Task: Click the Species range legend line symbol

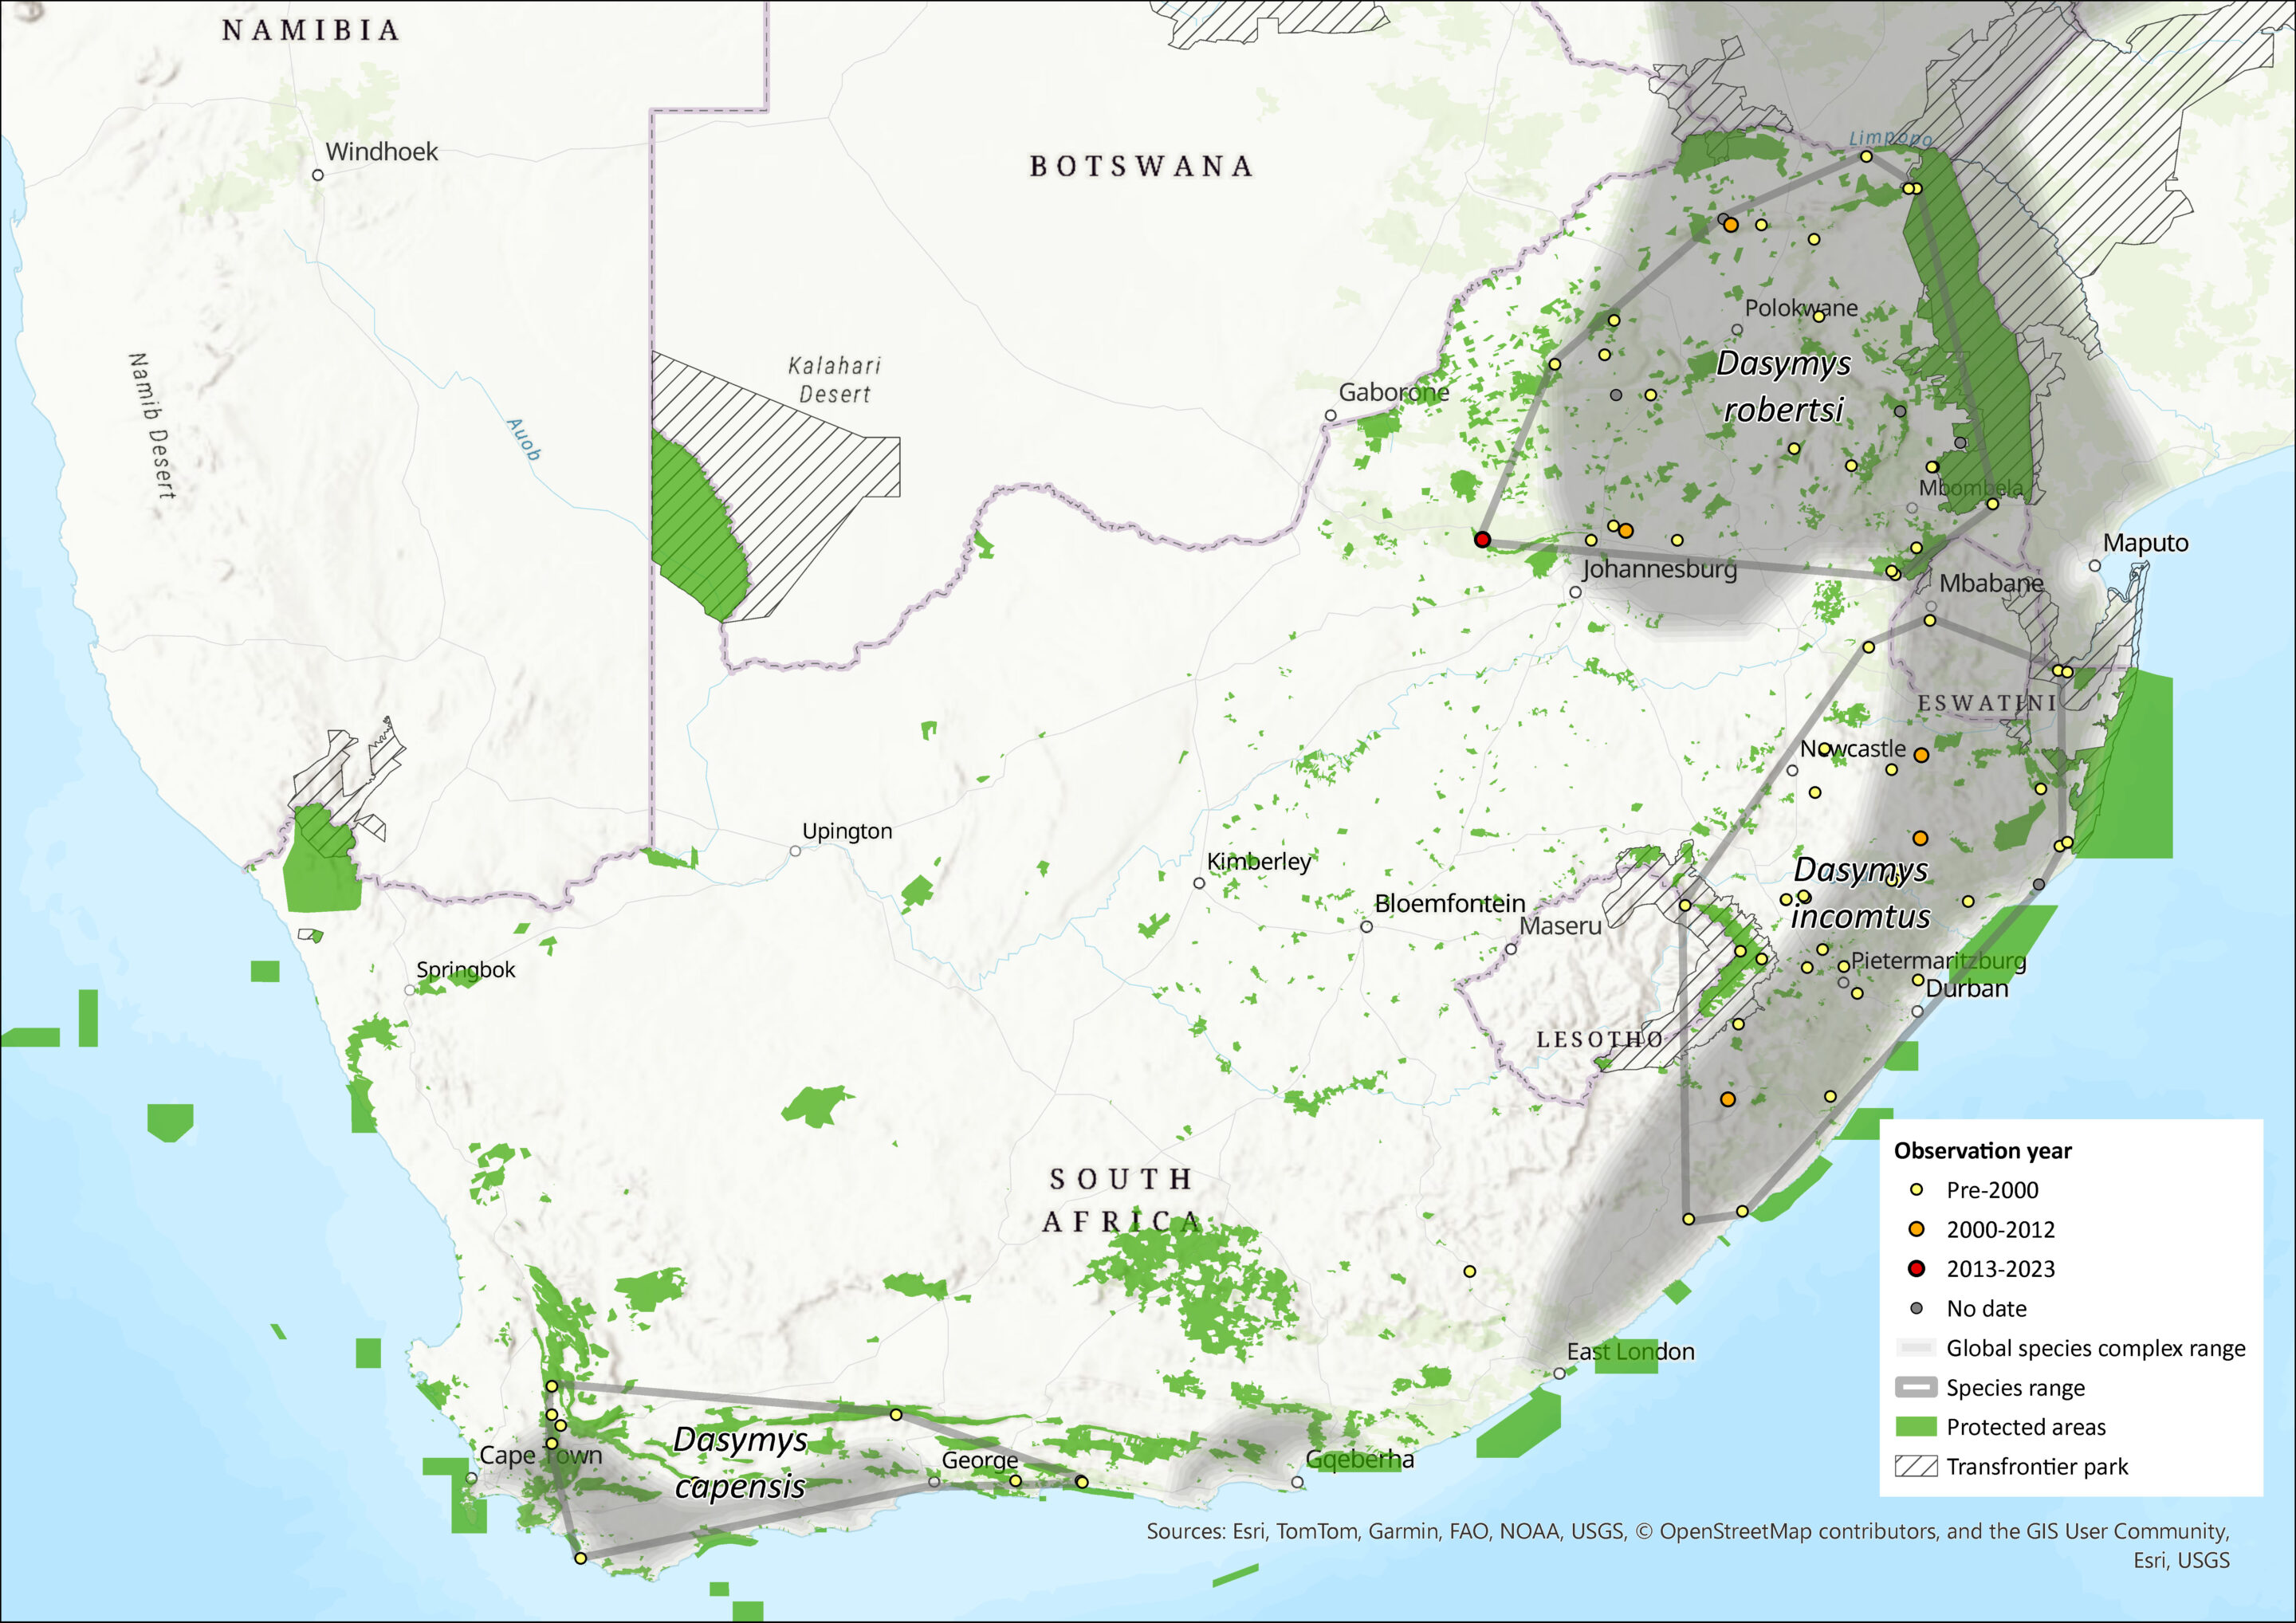Action: pyautogui.click(x=1916, y=1387)
